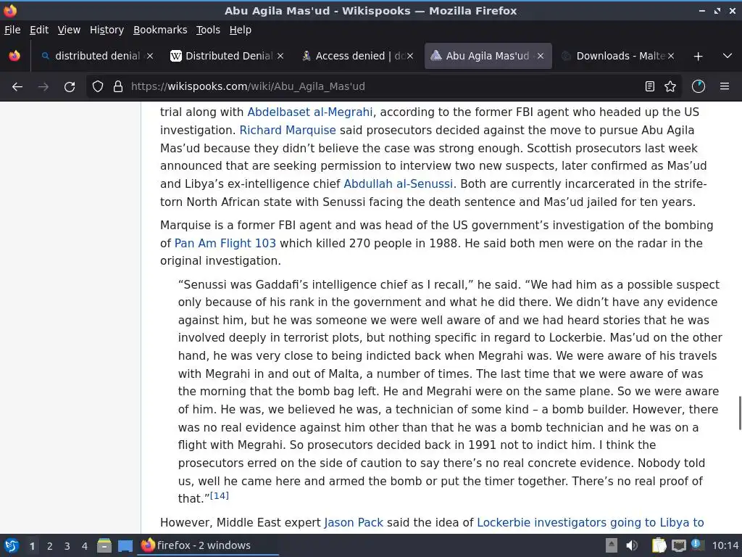Open the History menu
Image resolution: width=742 pixels, height=557 pixels.
coord(107,30)
